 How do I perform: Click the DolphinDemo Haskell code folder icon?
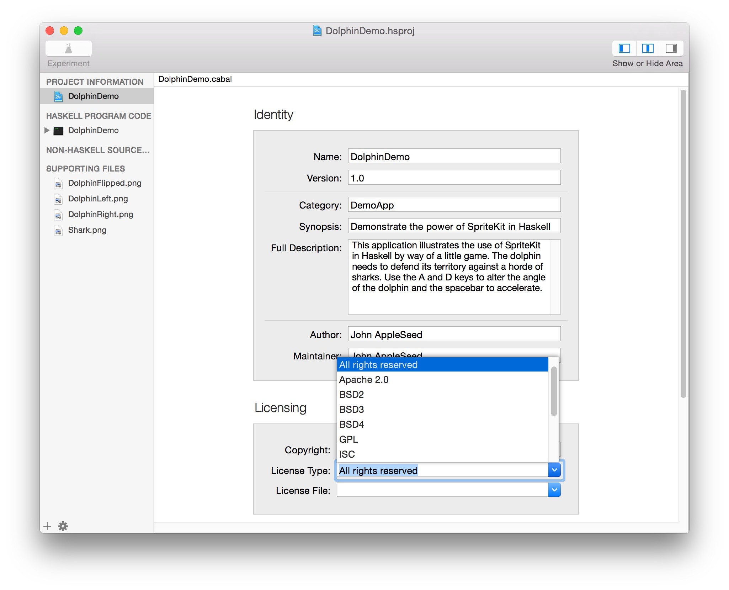(x=58, y=131)
